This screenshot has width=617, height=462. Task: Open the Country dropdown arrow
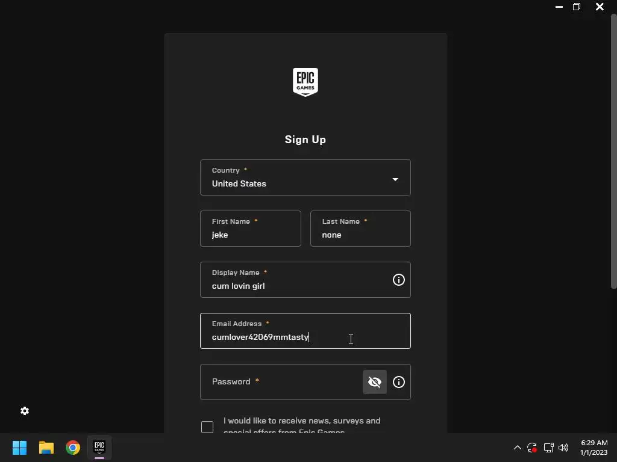click(395, 179)
